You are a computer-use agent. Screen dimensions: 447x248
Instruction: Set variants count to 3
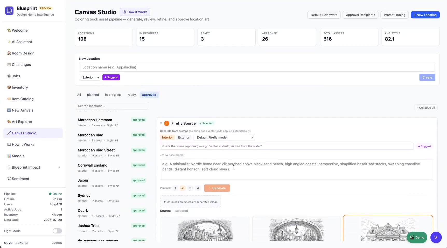190,188
